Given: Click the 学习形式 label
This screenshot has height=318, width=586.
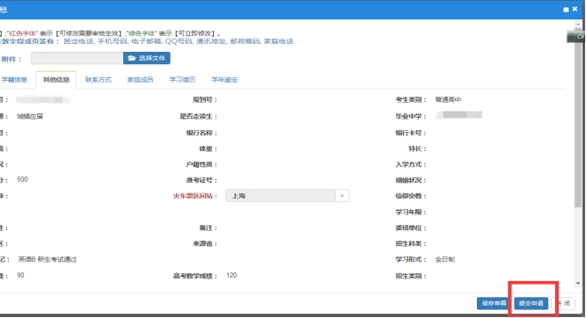Looking at the screenshot, I should tap(411, 259).
